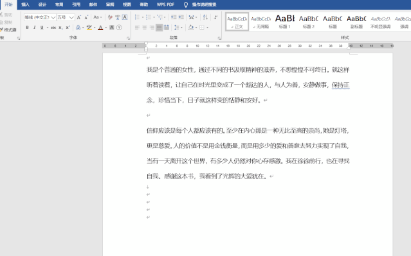Viewport: 411px width, 256px height.
Task: Switch to the 引用 (References) tab
Action: click(76, 4)
